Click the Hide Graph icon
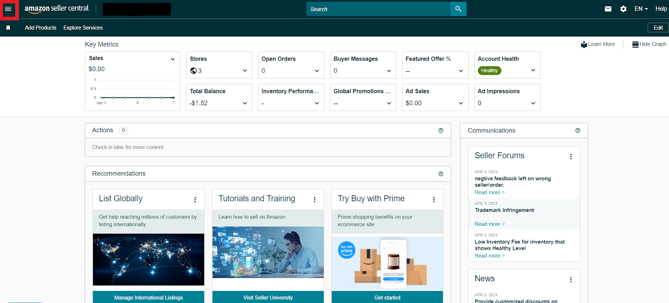Image resolution: width=669 pixels, height=303 pixels. 636,44
